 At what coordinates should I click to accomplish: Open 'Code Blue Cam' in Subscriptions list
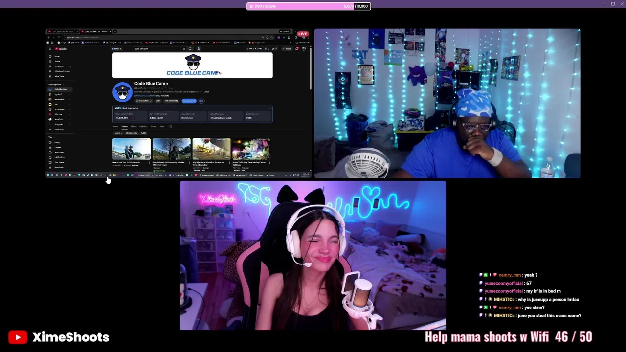[x=61, y=89]
